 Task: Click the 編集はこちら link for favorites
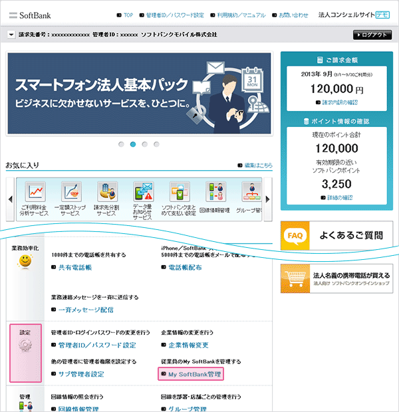click(253, 165)
